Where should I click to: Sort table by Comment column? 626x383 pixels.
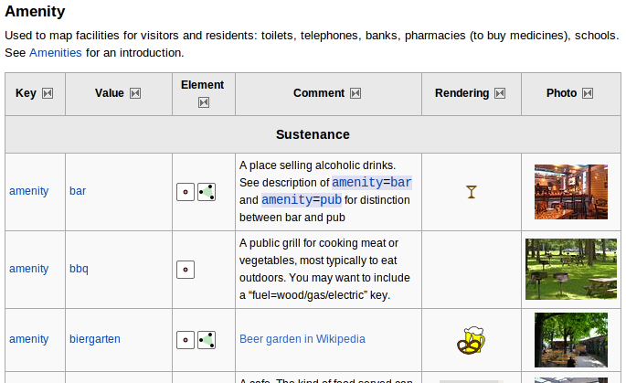[355, 93]
